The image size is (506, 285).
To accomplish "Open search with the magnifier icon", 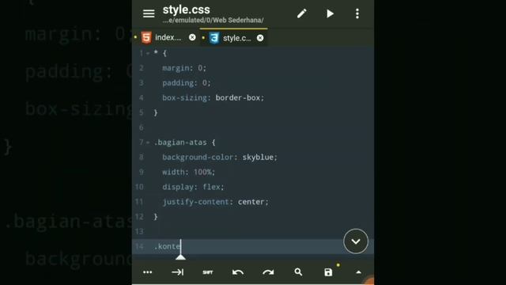I will click(298, 272).
